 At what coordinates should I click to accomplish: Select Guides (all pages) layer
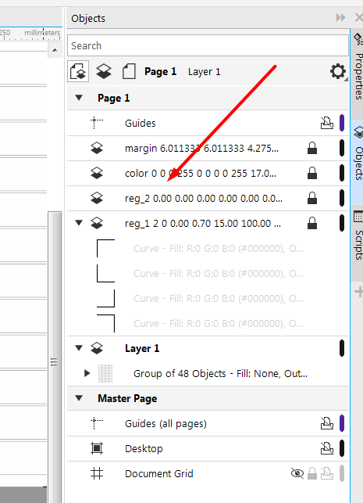coord(208,423)
